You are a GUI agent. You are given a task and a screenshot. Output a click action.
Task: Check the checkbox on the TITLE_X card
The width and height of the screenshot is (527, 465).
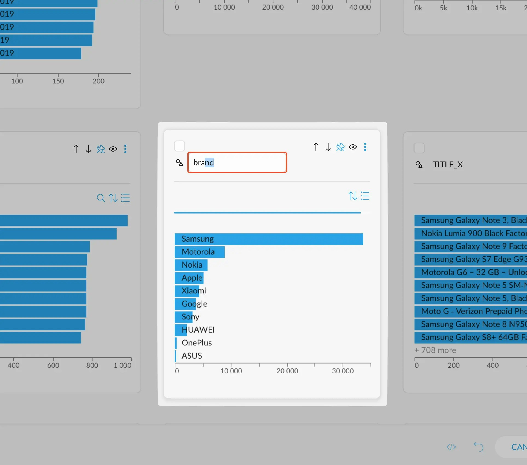point(419,148)
